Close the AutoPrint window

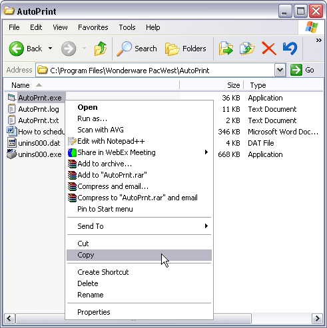tap(316, 11)
